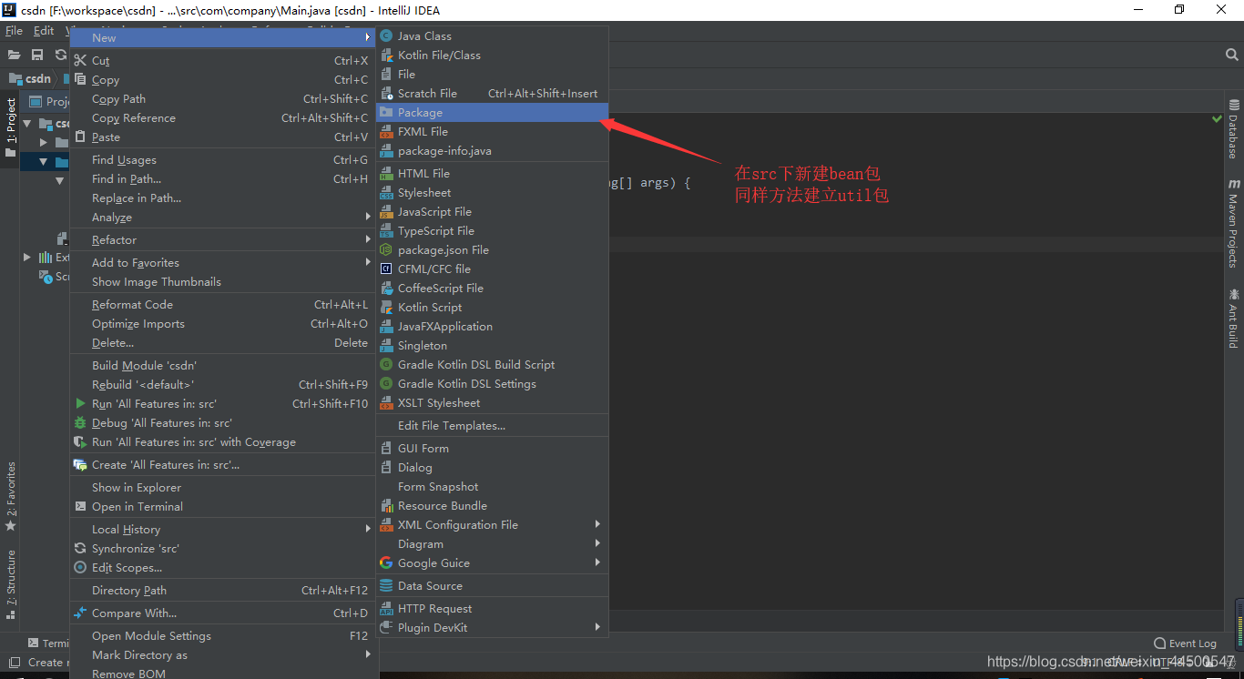Collapse the selected src folder node
The height and width of the screenshot is (679, 1244).
point(44,162)
